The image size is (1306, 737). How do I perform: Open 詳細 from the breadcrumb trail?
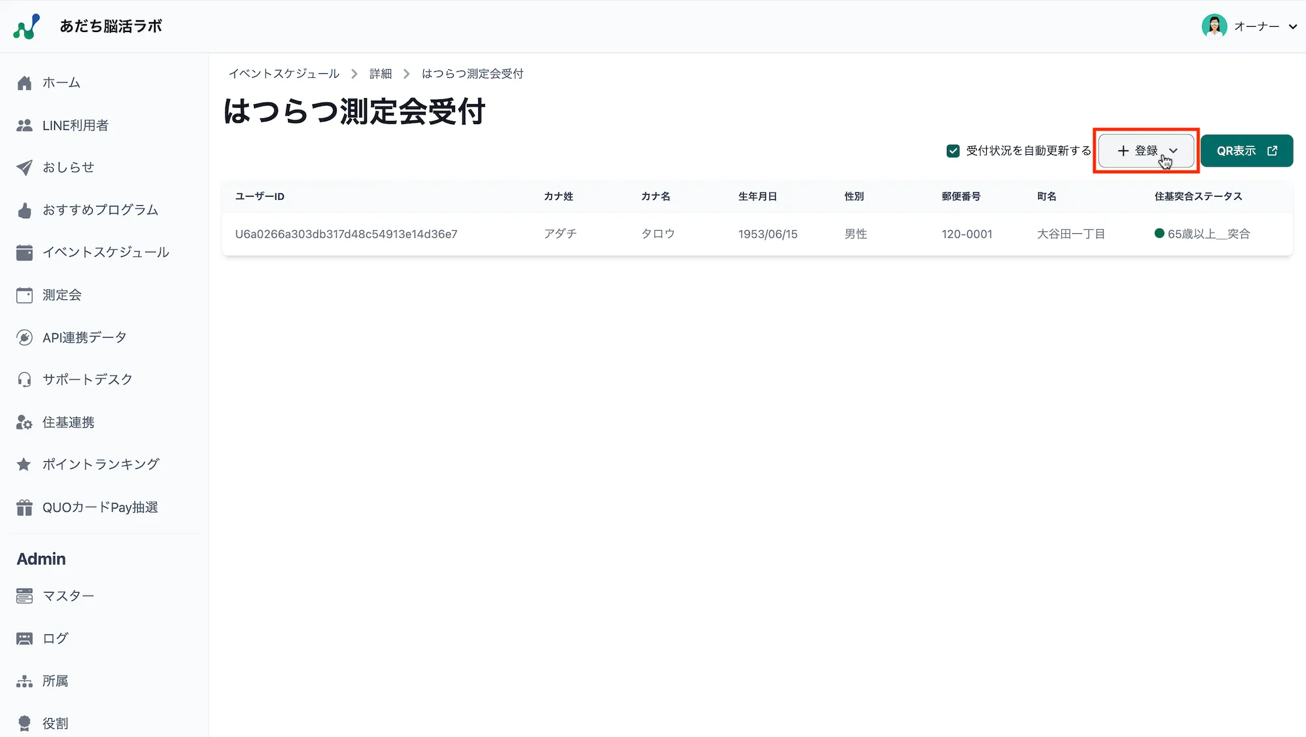[x=380, y=73]
